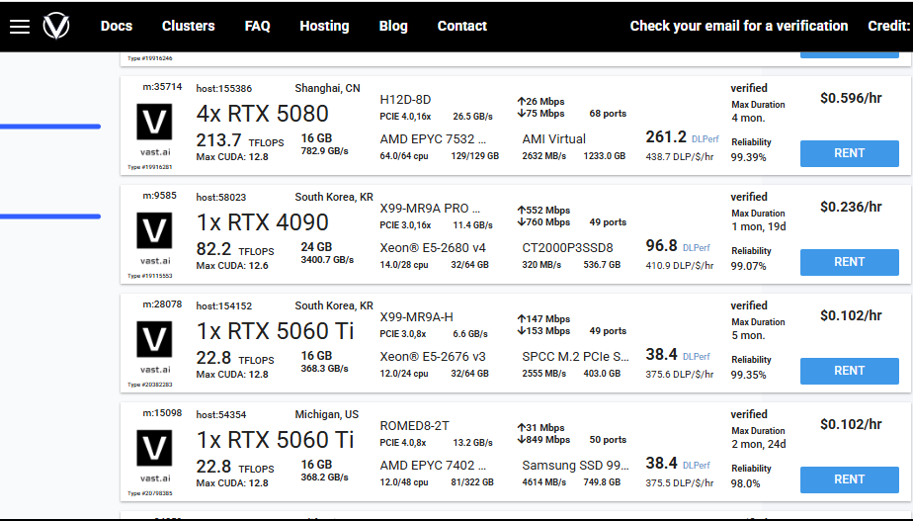Click vast.ai logo thumbnail of m:35714
The height and width of the screenshot is (521, 913).
154,122
